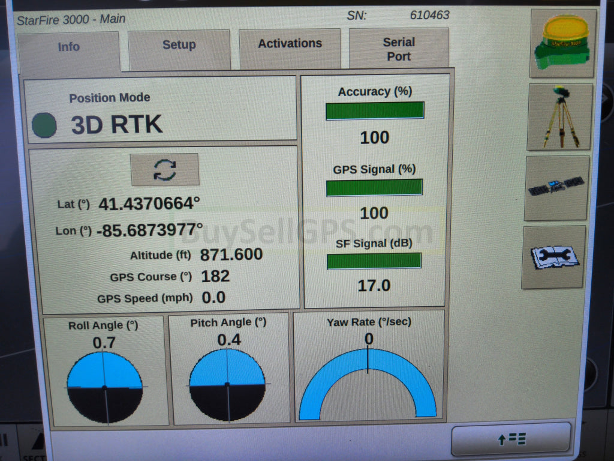Toggle the coordinate refresh arrows button
This screenshot has width=614, height=461.
coord(165,170)
